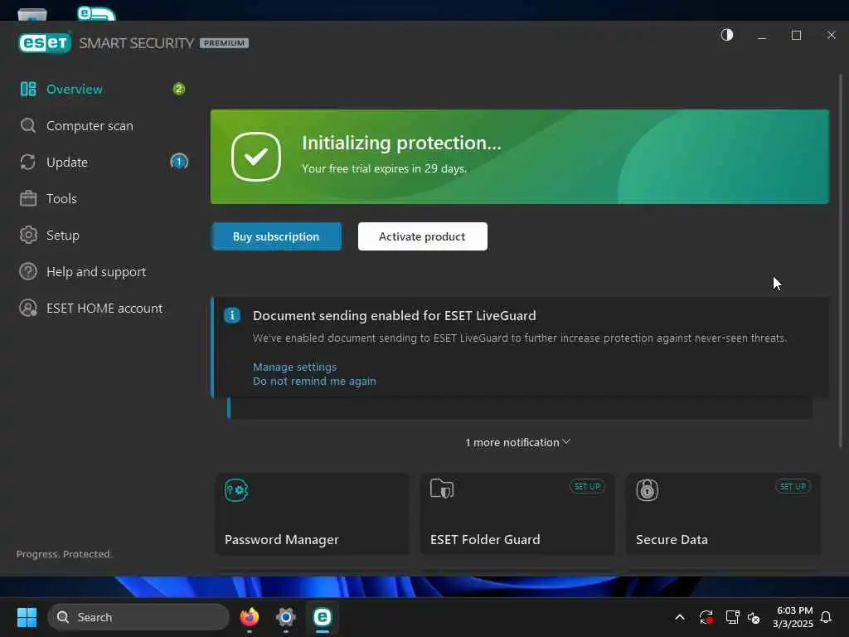Screen dimensions: 849x637
Task: Click the green Overview notification badge
Action: click(x=179, y=89)
